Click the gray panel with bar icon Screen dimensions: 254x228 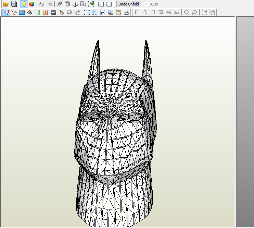tap(83, 4)
